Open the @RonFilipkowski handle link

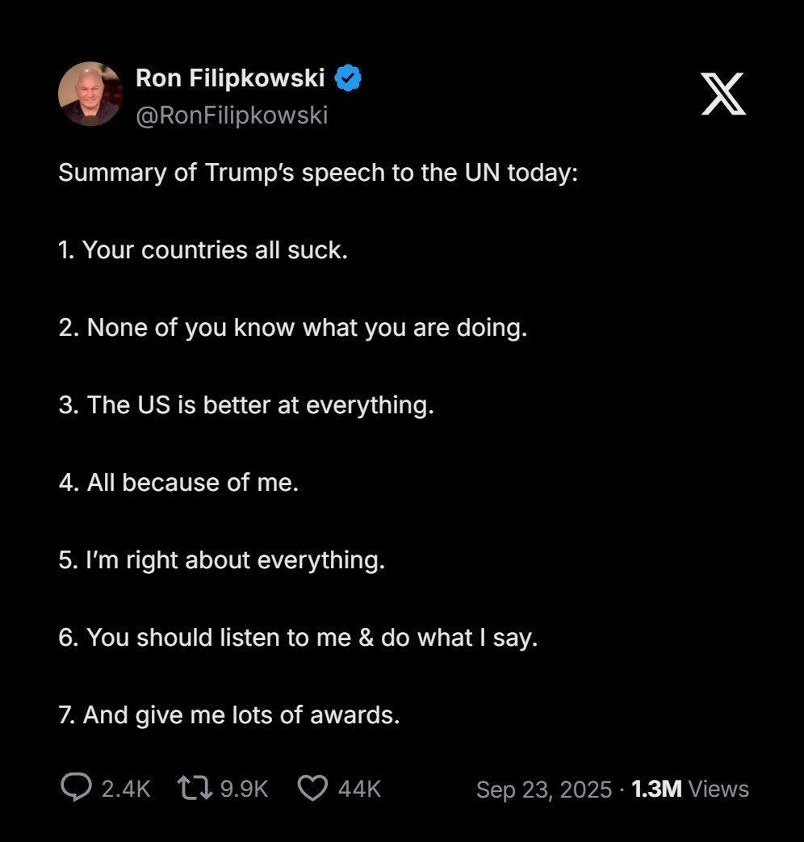coord(232,115)
